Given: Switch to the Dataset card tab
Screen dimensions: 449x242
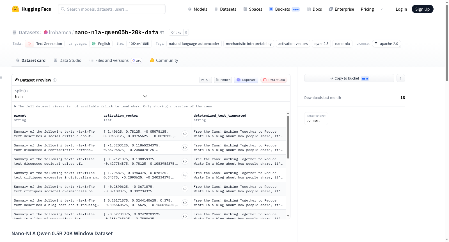Looking at the screenshot, I should pyautogui.click(x=30, y=60).
